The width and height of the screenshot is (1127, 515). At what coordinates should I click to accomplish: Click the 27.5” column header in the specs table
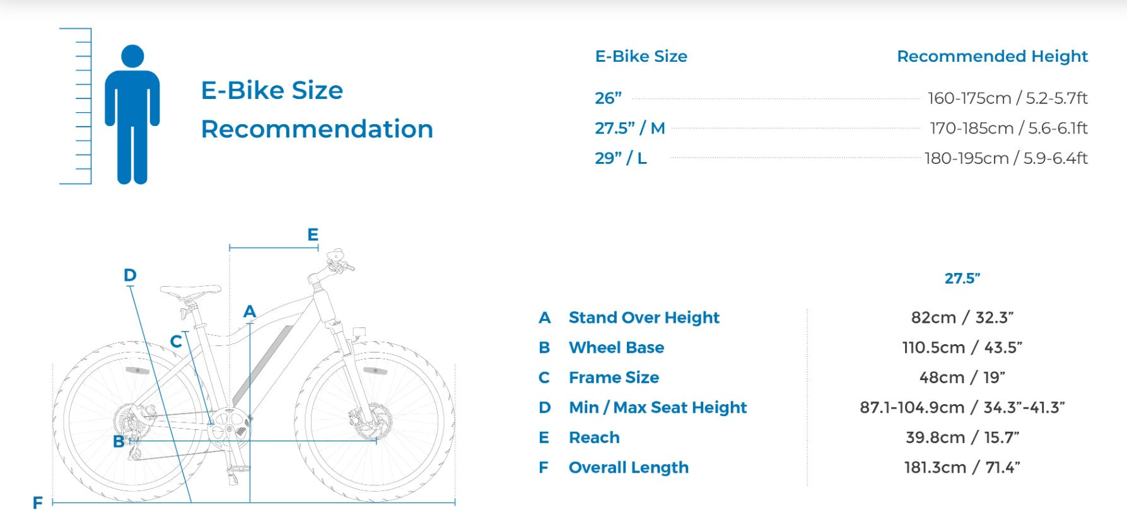(x=962, y=279)
